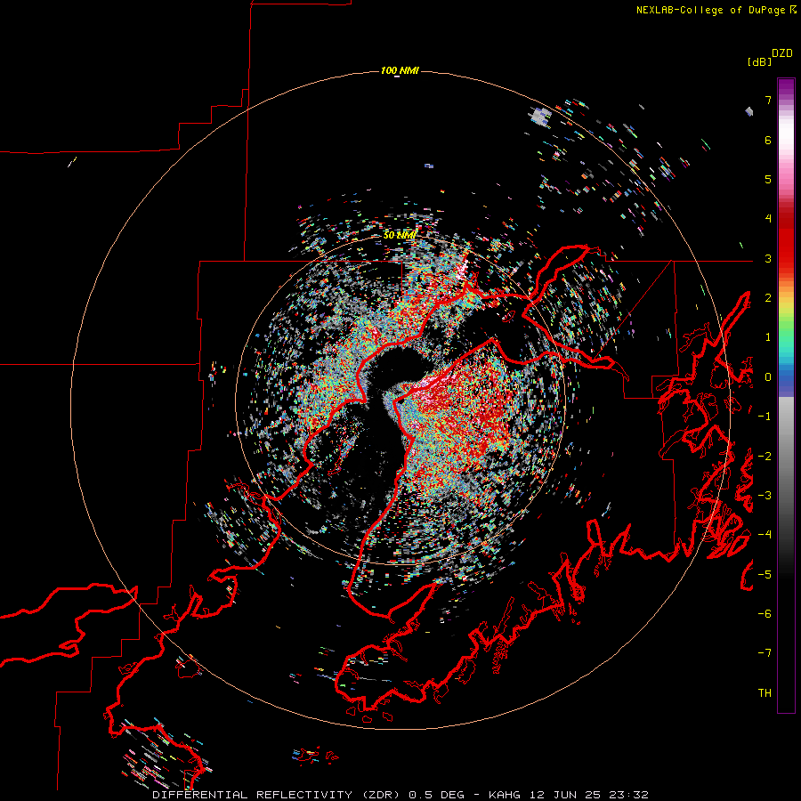The image size is (801, 801).
Task: Click the 1 value on the dB scale
Action: [768, 337]
